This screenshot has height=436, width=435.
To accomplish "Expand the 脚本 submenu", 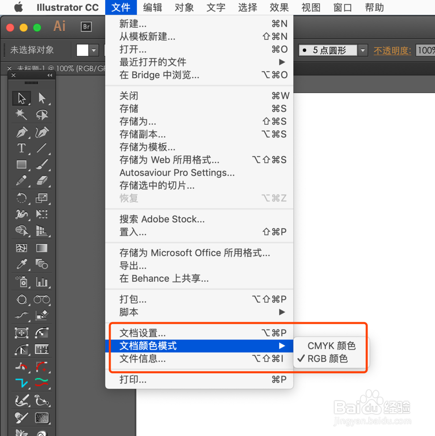I will [x=199, y=312].
